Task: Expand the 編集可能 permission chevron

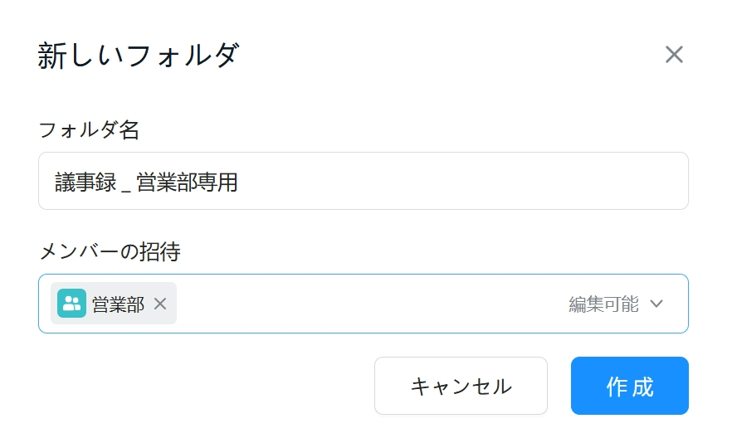Action: 656,304
